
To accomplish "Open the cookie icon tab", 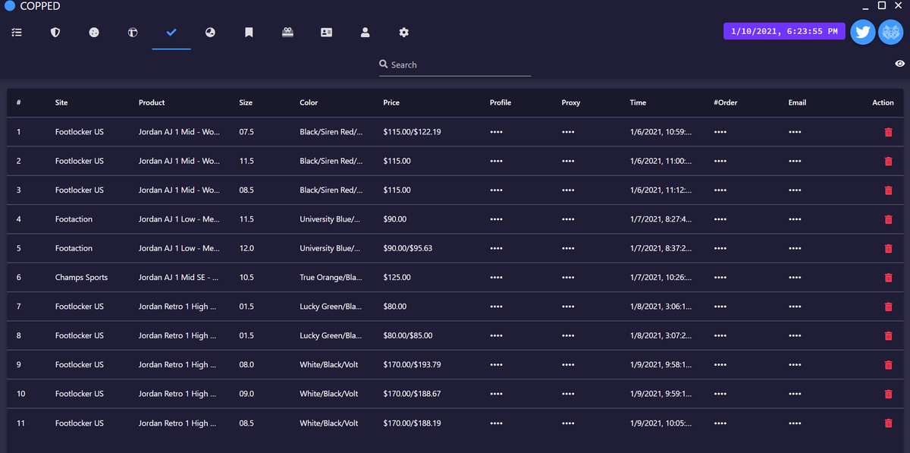I will pyautogui.click(x=94, y=33).
